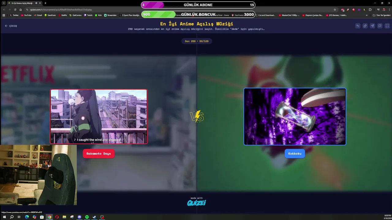392x220 pixels.
Task: Open a new browser tab
Action: point(45,3)
